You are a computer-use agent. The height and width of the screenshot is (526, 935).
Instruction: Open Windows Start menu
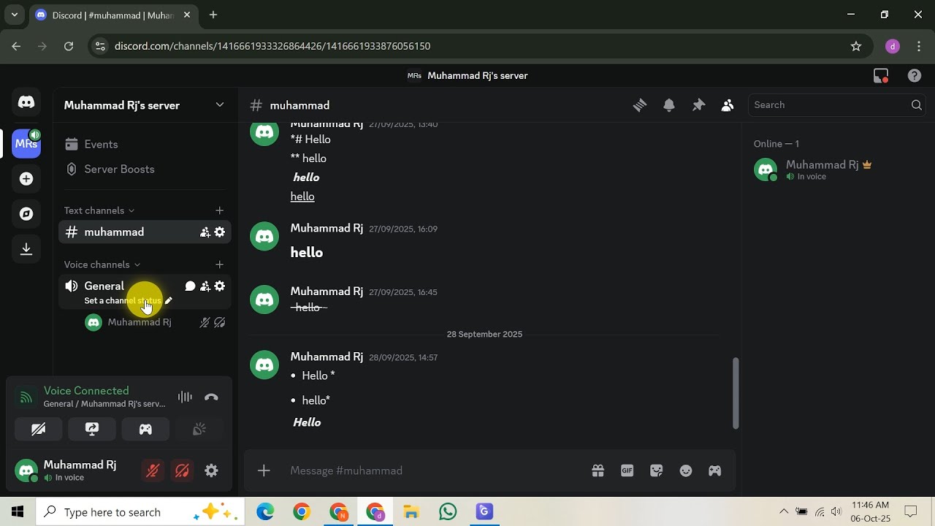point(18,512)
